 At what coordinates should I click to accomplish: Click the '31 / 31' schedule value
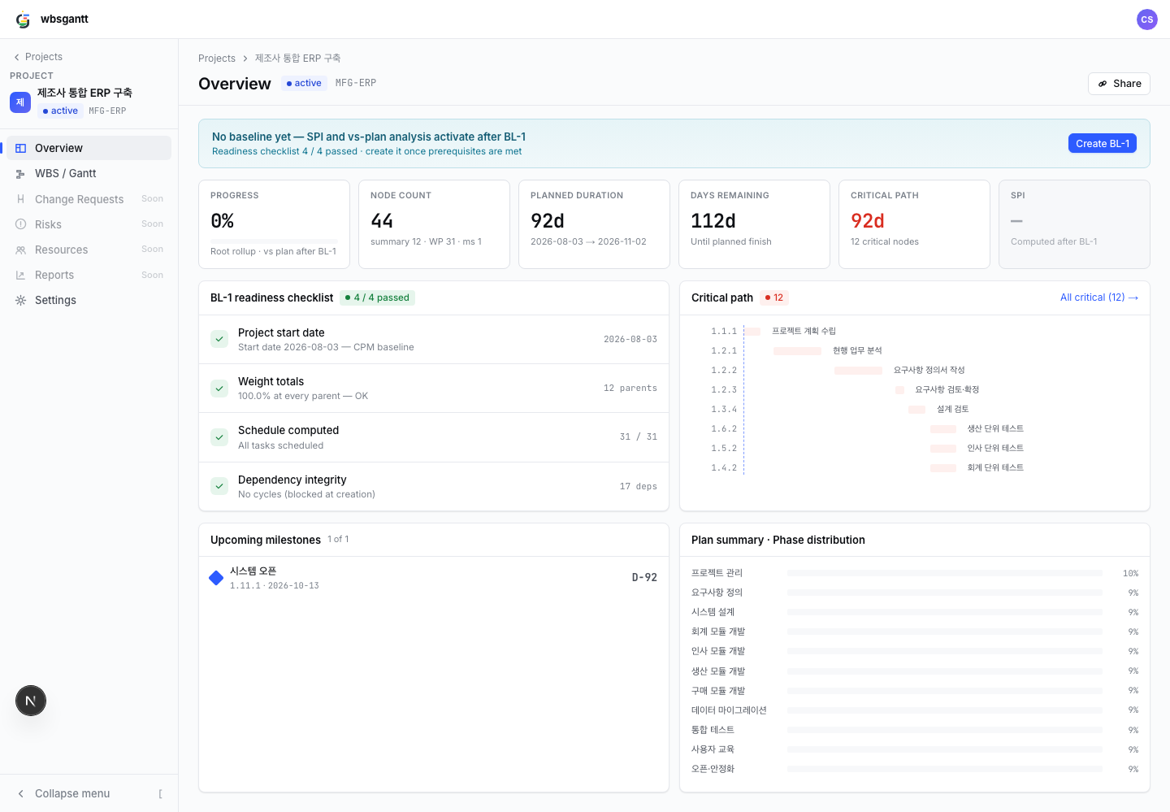638,437
